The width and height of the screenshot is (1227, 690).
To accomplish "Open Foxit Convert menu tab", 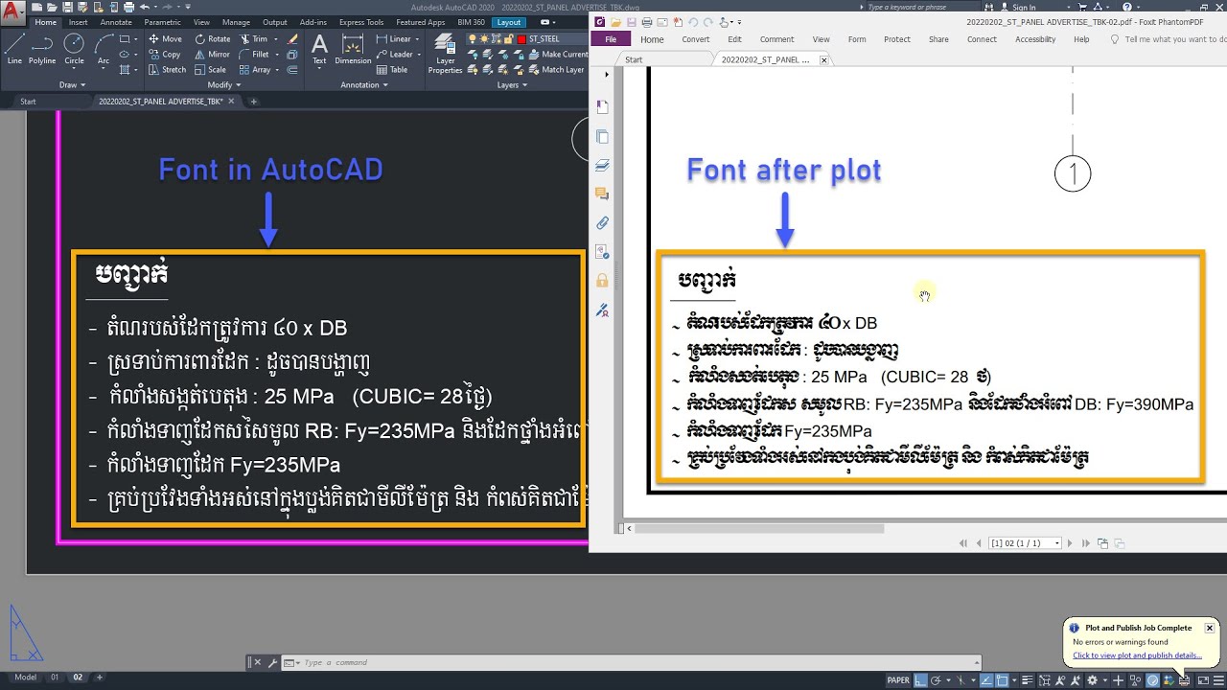I will [x=696, y=39].
